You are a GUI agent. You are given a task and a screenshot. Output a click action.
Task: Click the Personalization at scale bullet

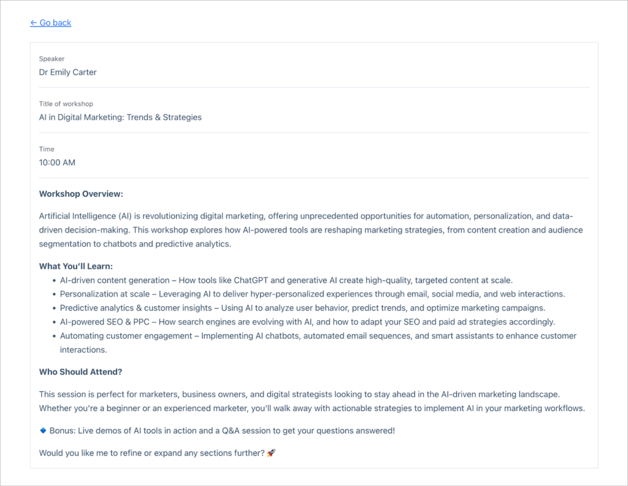[x=312, y=294]
